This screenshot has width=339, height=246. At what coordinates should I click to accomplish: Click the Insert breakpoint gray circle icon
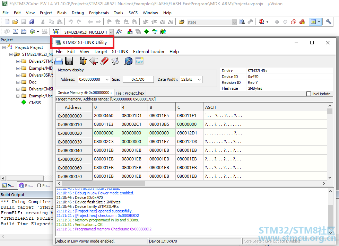pos(277,22)
